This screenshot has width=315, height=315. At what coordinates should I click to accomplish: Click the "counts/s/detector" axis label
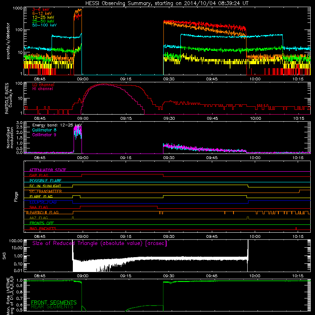pyautogui.click(x=8, y=41)
